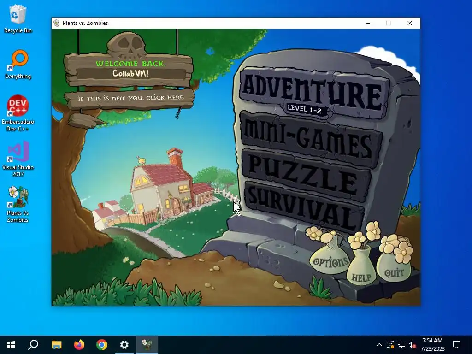The height and width of the screenshot is (354, 472).
Task: Click the network status tray icon
Action: coord(401,345)
